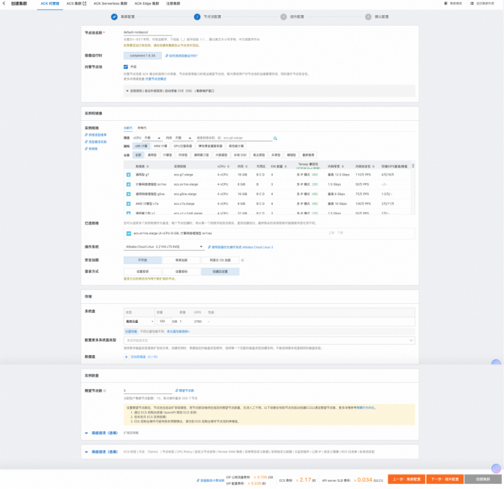This screenshot has width=504, height=489.
Task: Remove the selected ecs.sn1ne.xlarge spec
Action: tap(129, 234)
